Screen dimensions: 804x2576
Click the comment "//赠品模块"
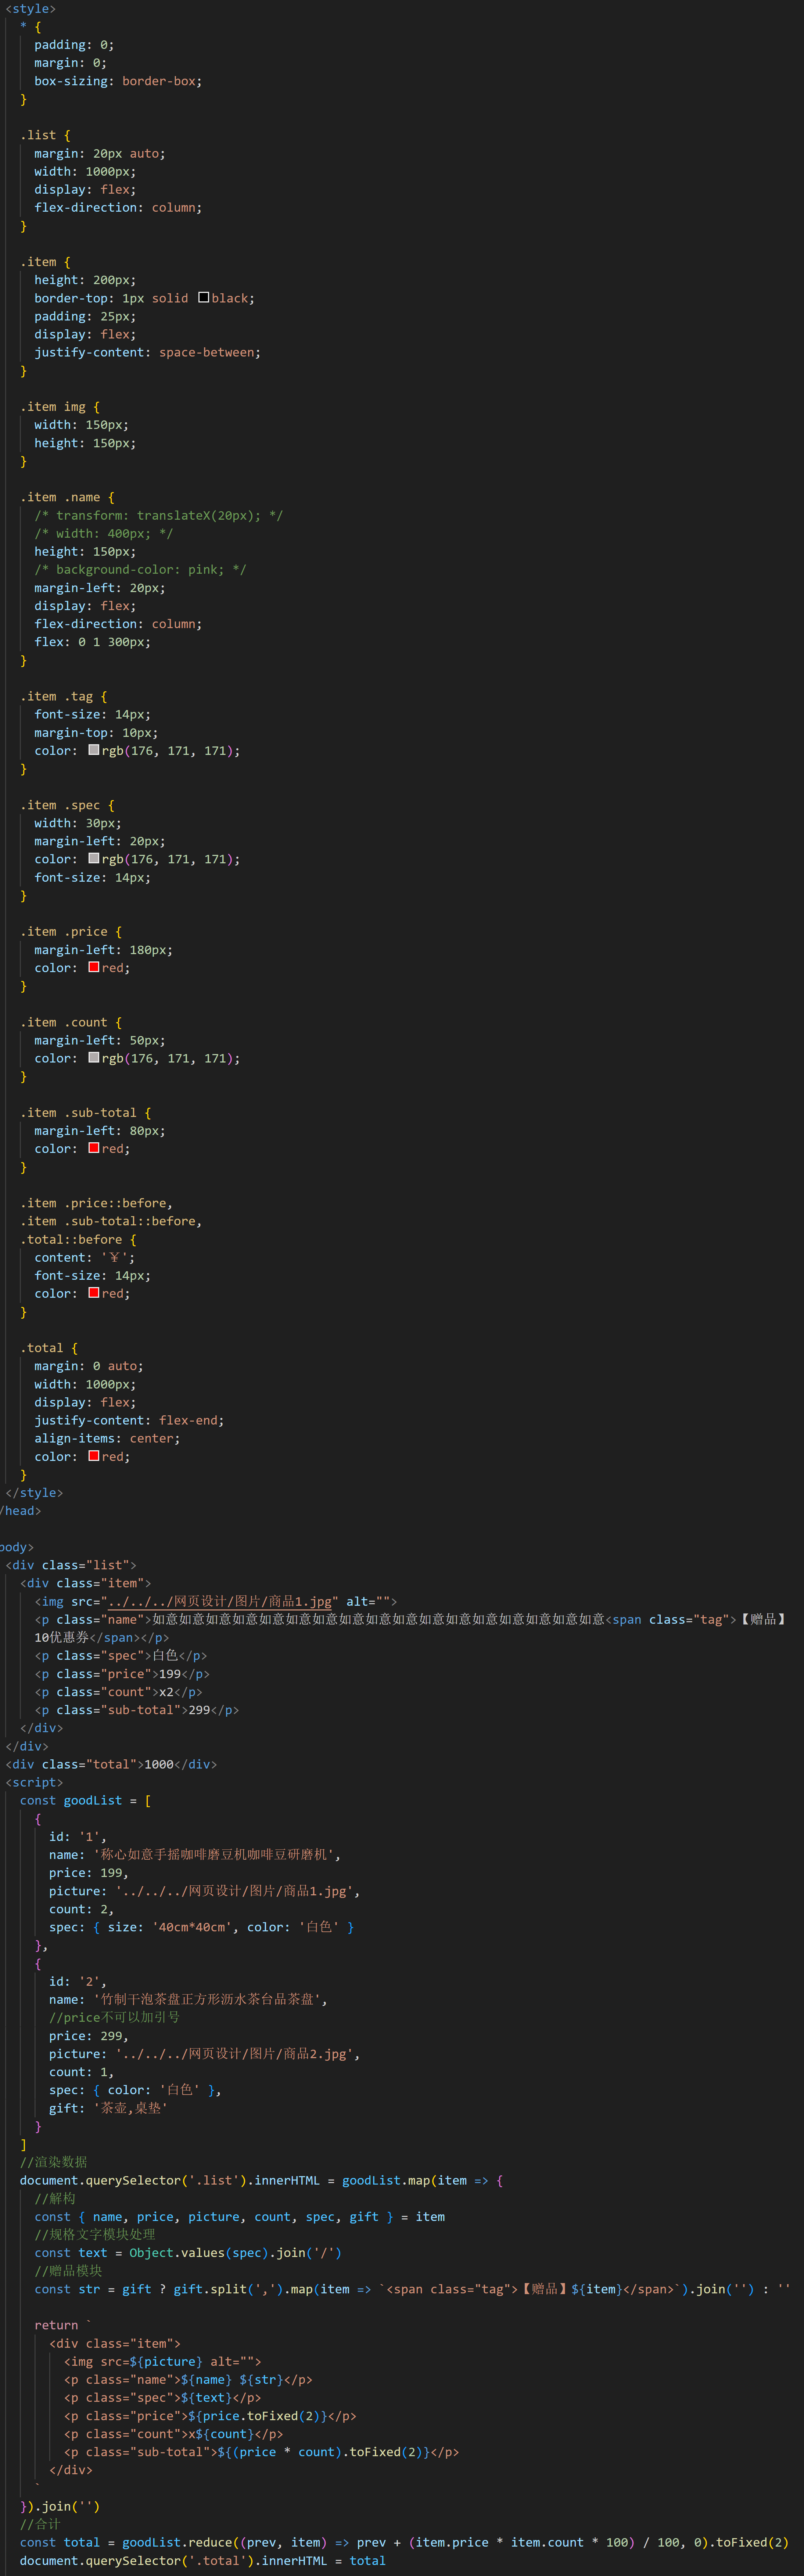pos(68,2271)
